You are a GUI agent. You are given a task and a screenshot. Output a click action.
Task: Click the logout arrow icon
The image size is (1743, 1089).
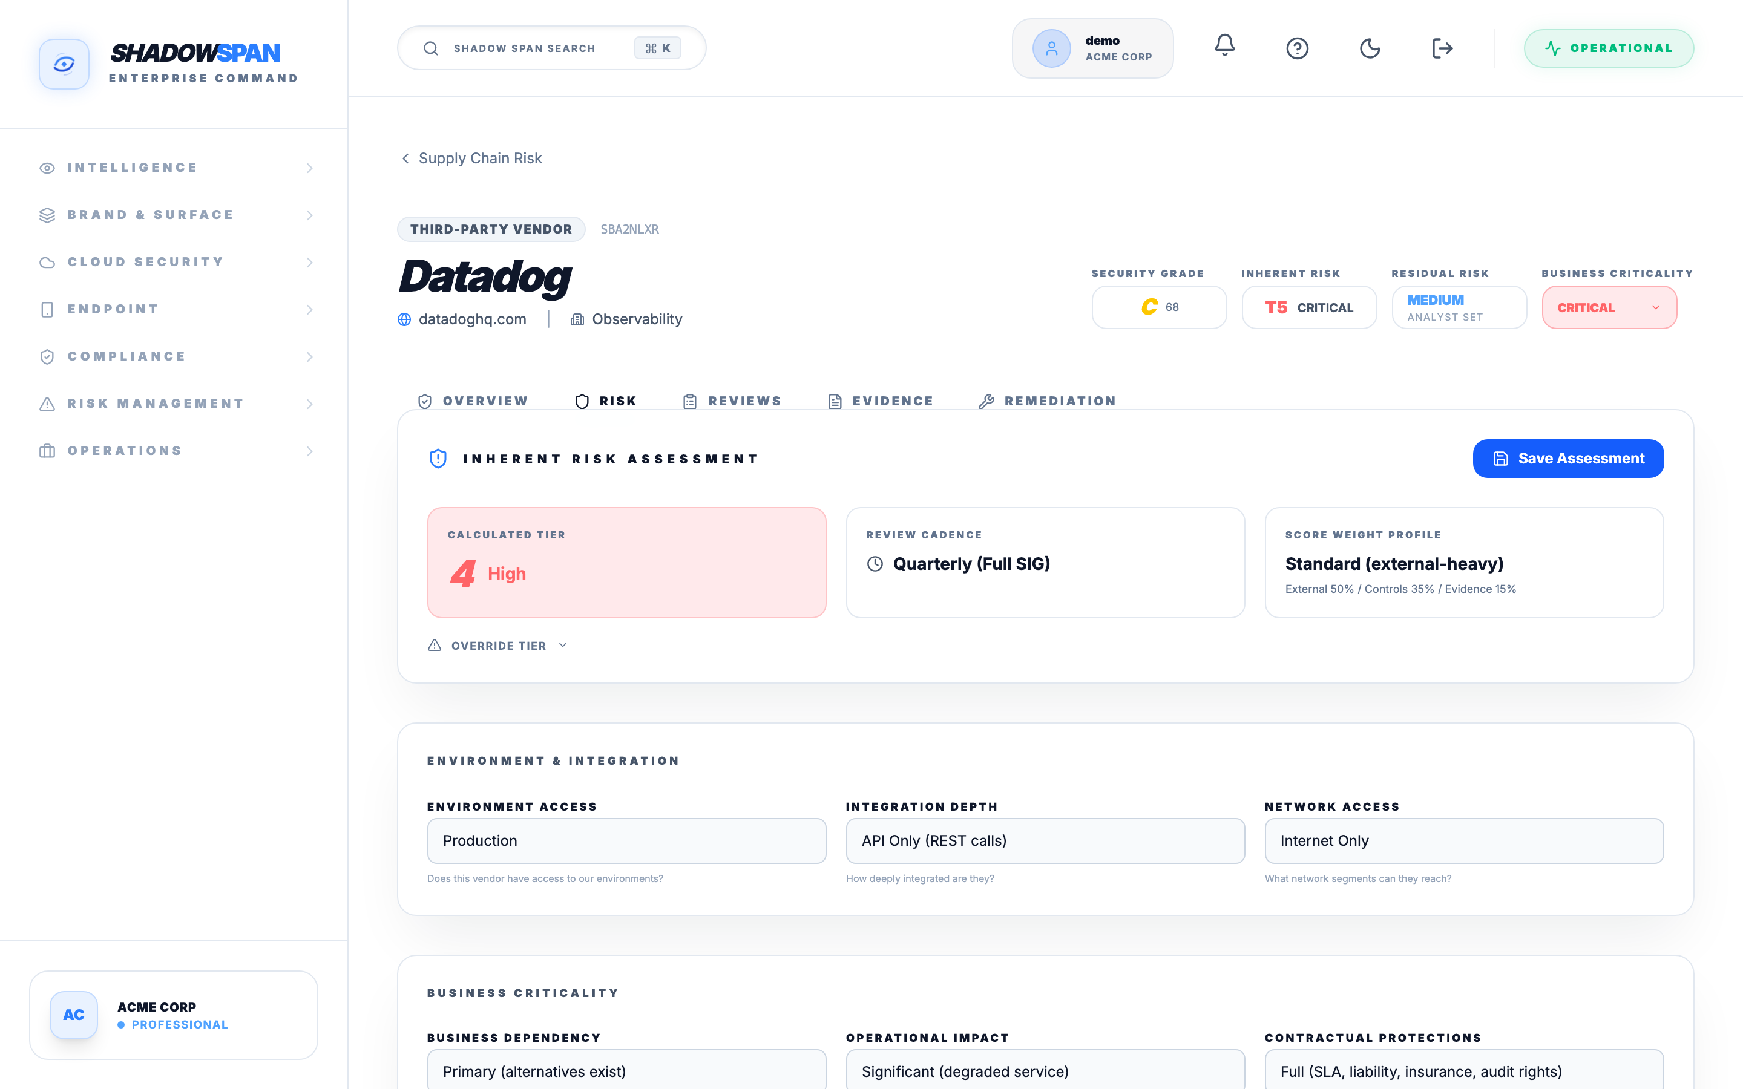[x=1442, y=48]
